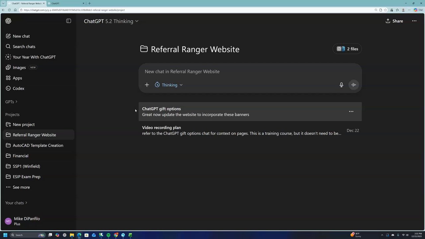425x239 pixels.
Task: Close the Referral Ranger Website browser tab
Action: 43,3
